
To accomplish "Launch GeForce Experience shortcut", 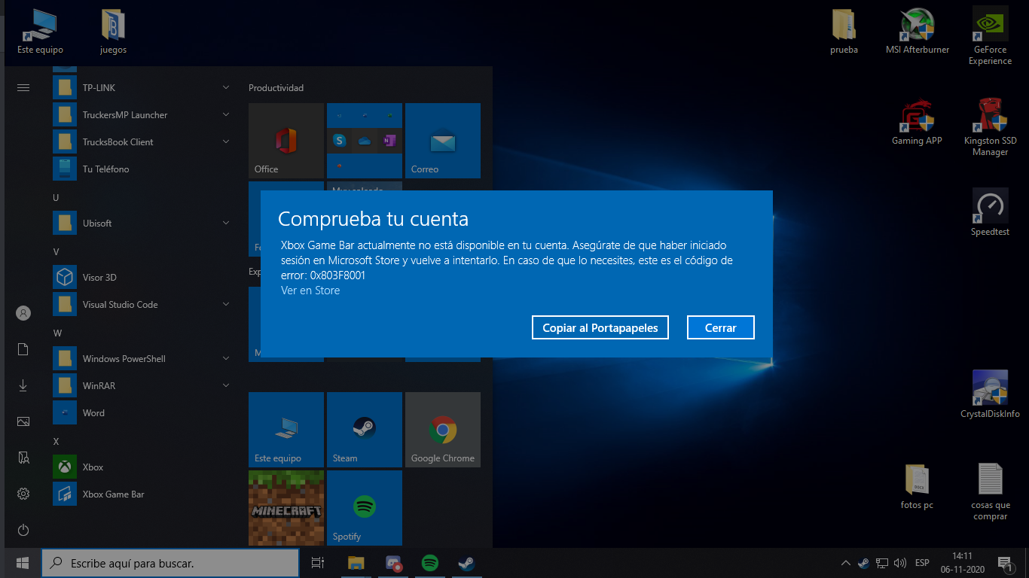I will (x=990, y=36).
